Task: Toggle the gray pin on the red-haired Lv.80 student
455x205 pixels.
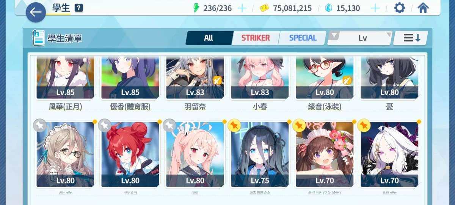Action: pyautogui.click(x=104, y=125)
